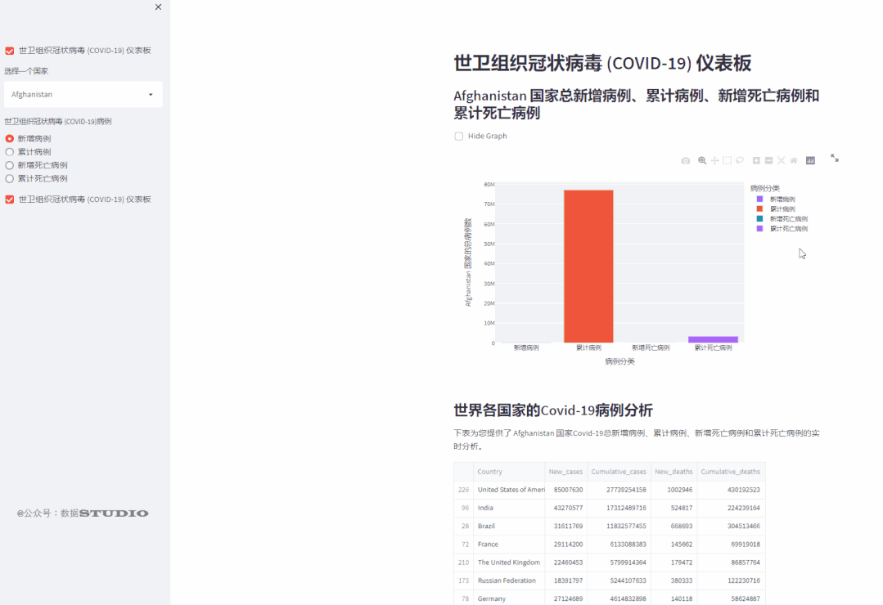Reset axes using the home icon
Screen dimensions: 883x605
pyautogui.click(x=795, y=160)
